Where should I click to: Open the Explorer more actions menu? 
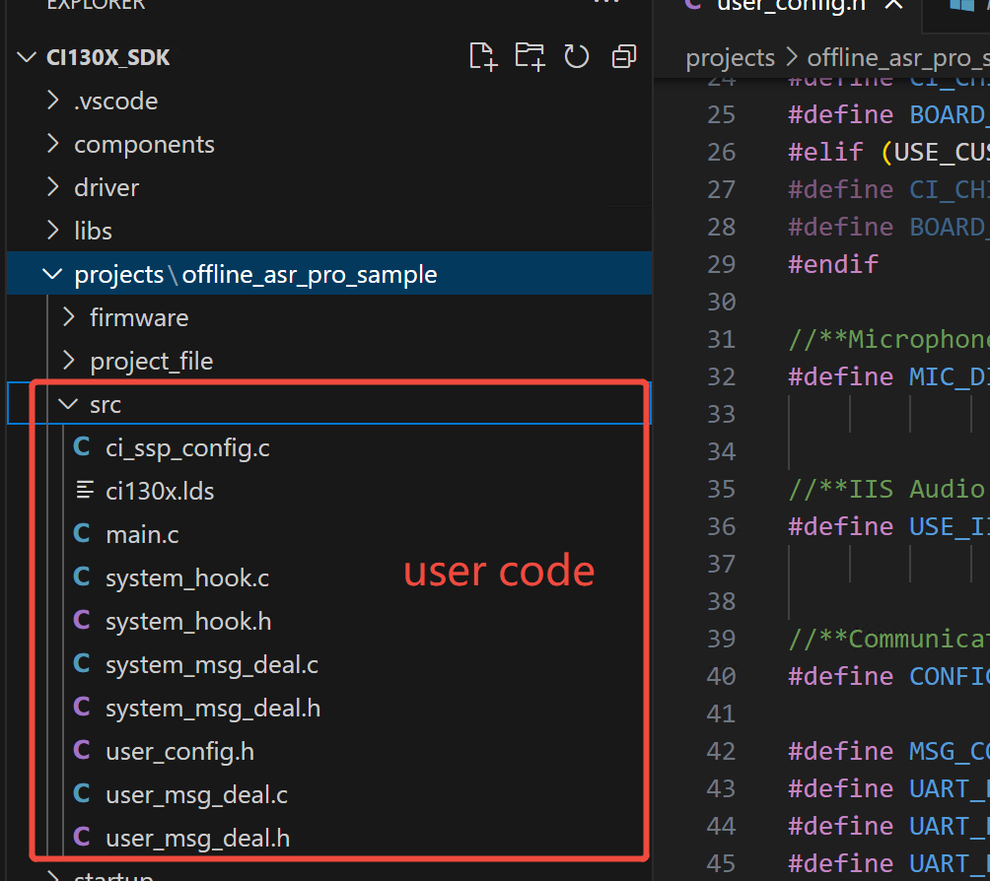tap(606, 3)
